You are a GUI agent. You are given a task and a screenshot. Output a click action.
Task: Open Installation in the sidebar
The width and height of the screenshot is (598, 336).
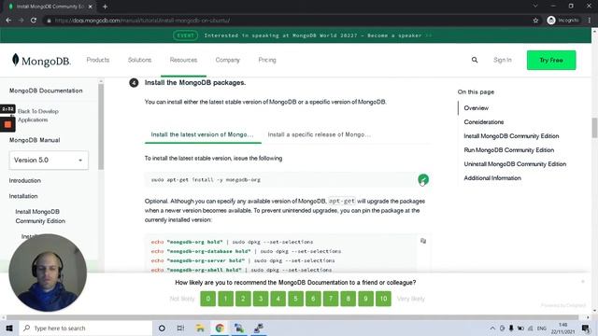[23, 196]
